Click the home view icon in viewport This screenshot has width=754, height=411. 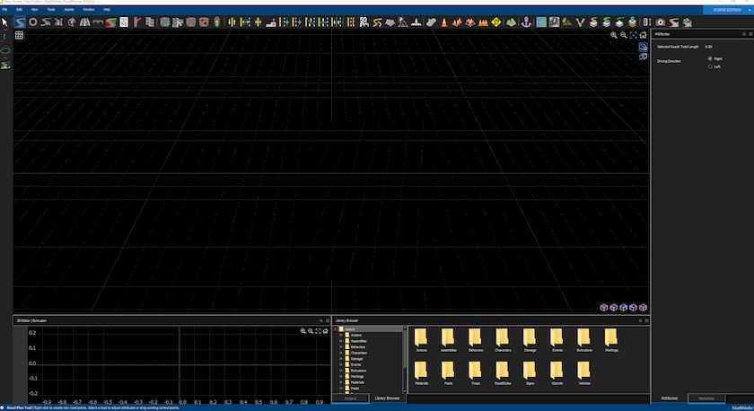644,35
